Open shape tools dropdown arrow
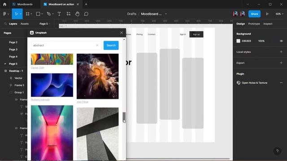This screenshot has width=287, height=161. tap(42, 14)
